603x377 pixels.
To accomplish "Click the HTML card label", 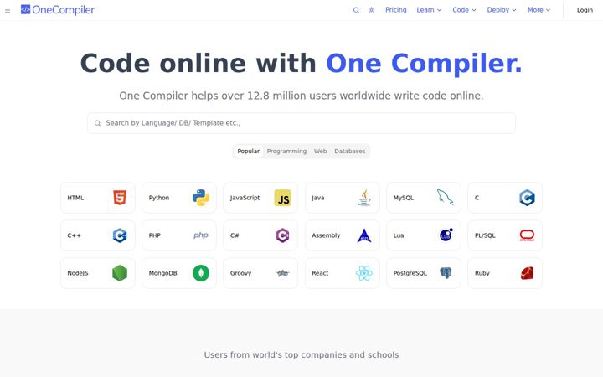I will (75, 198).
